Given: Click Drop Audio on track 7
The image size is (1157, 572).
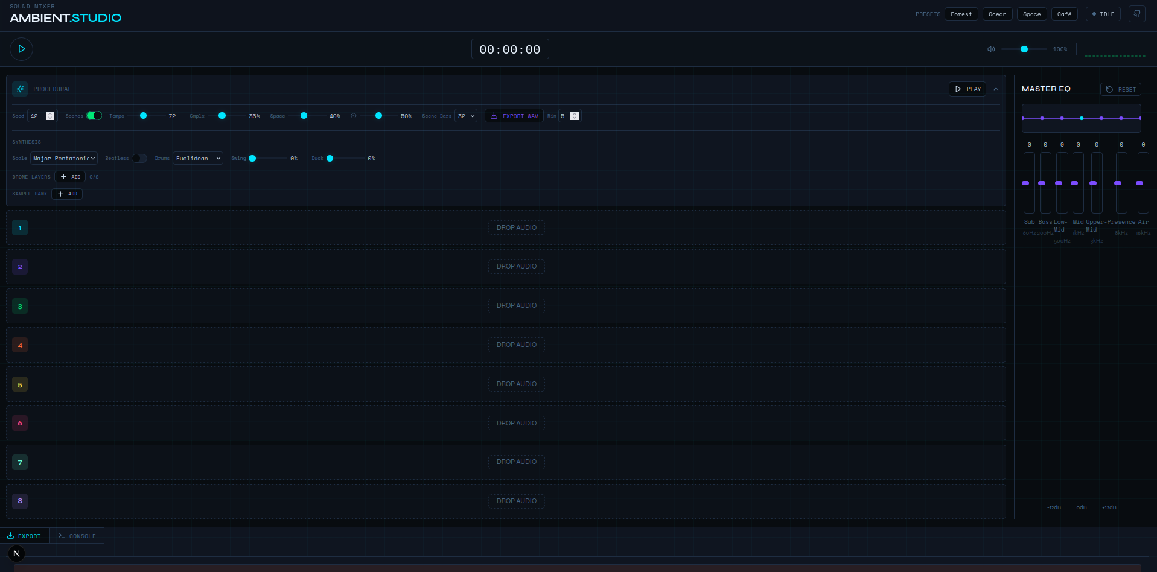Looking at the screenshot, I should point(517,462).
